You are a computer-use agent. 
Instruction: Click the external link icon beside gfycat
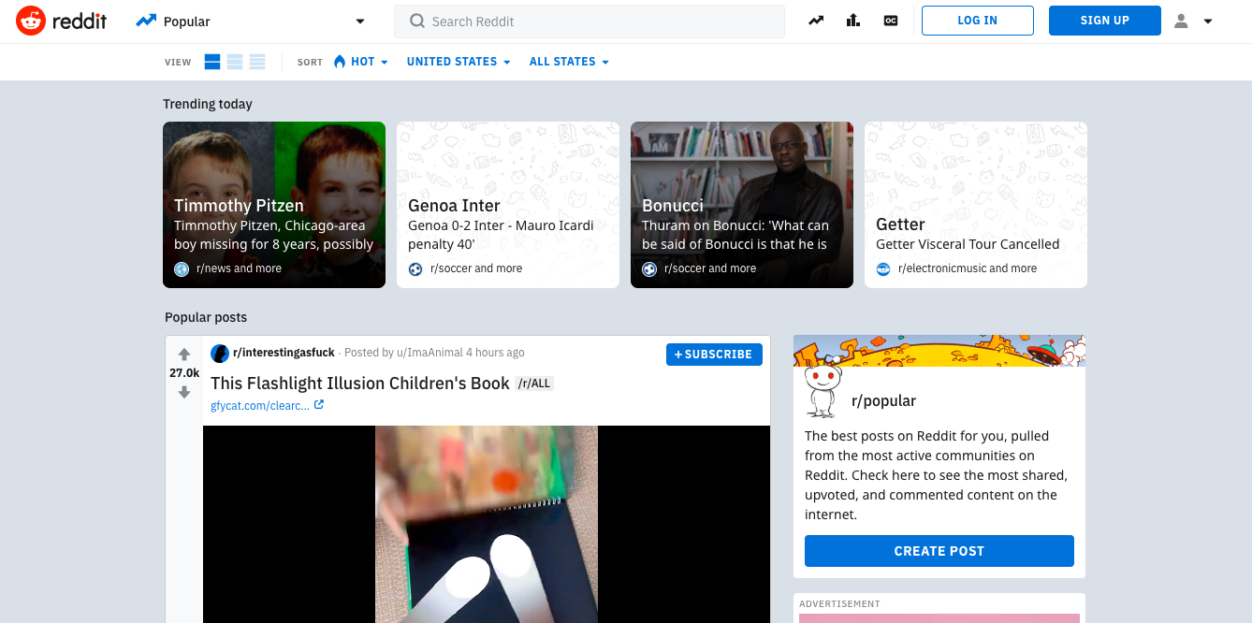pyautogui.click(x=319, y=405)
